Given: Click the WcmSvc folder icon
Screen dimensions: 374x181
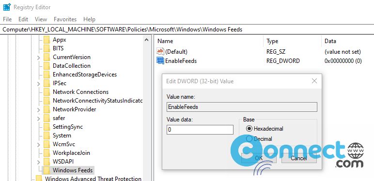Looking at the screenshot, I should (x=47, y=144).
